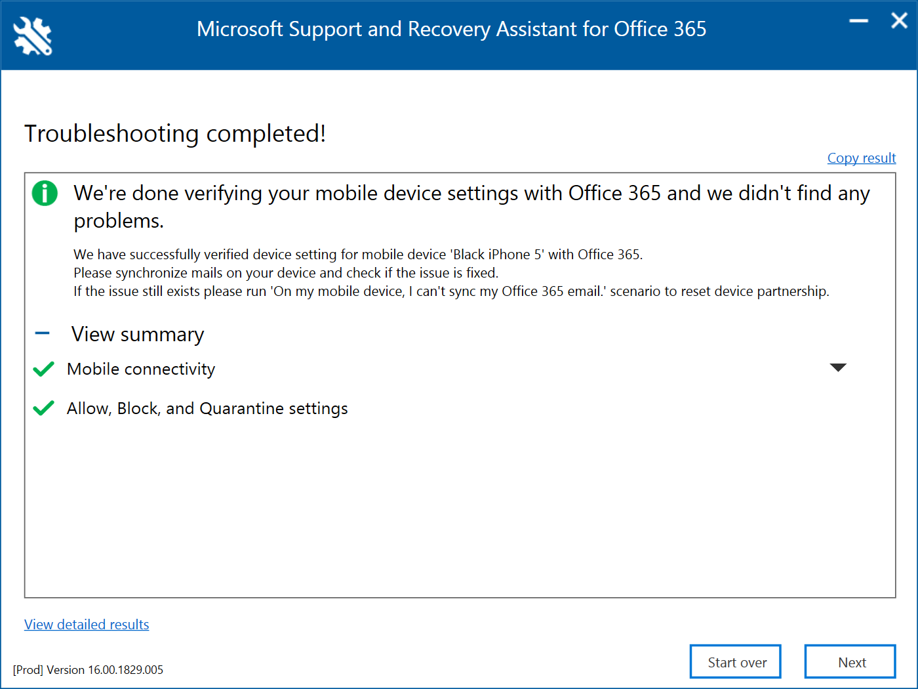Expand Mobile connectivity details with the down arrow
The width and height of the screenshot is (918, 689).
point(837,367)
